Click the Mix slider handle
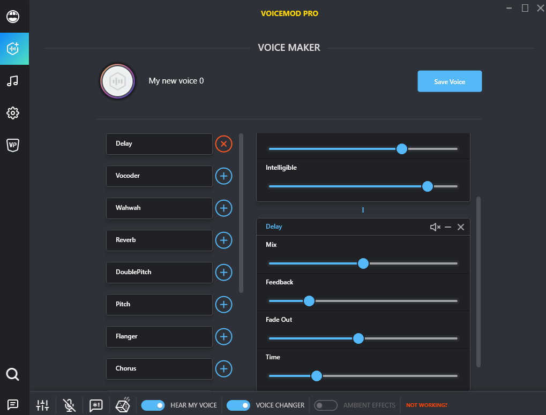The width and height of the screenshot is (546, 415). tap(363, 263)
